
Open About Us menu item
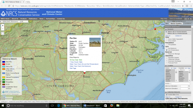click(x=15, y=19)
